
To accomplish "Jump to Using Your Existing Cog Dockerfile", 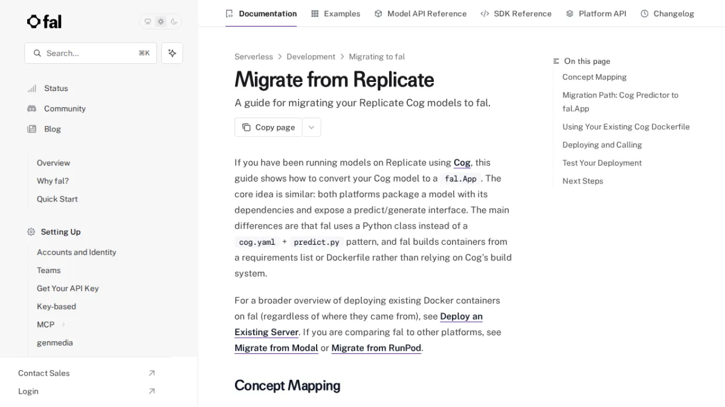I will 626,127.
